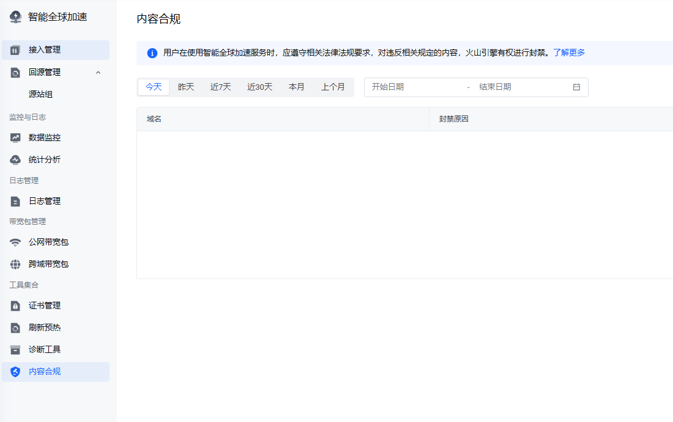The height and width of the screenshot is (422, 673).
Task: Click the 诊断工具 archive icon
Action: 16,350
